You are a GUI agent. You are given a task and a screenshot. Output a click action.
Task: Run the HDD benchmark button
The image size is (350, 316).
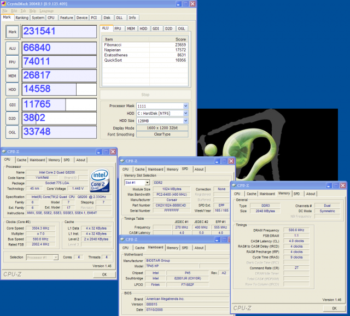coord(12,90)
